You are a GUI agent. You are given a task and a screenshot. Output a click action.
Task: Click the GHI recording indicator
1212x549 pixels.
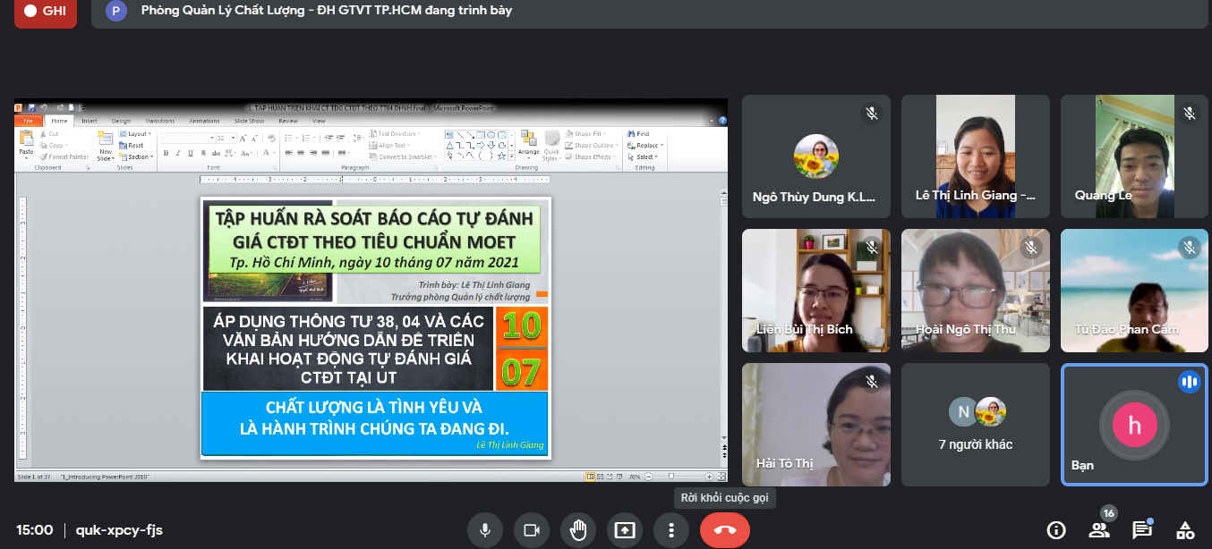pos(46,12)
